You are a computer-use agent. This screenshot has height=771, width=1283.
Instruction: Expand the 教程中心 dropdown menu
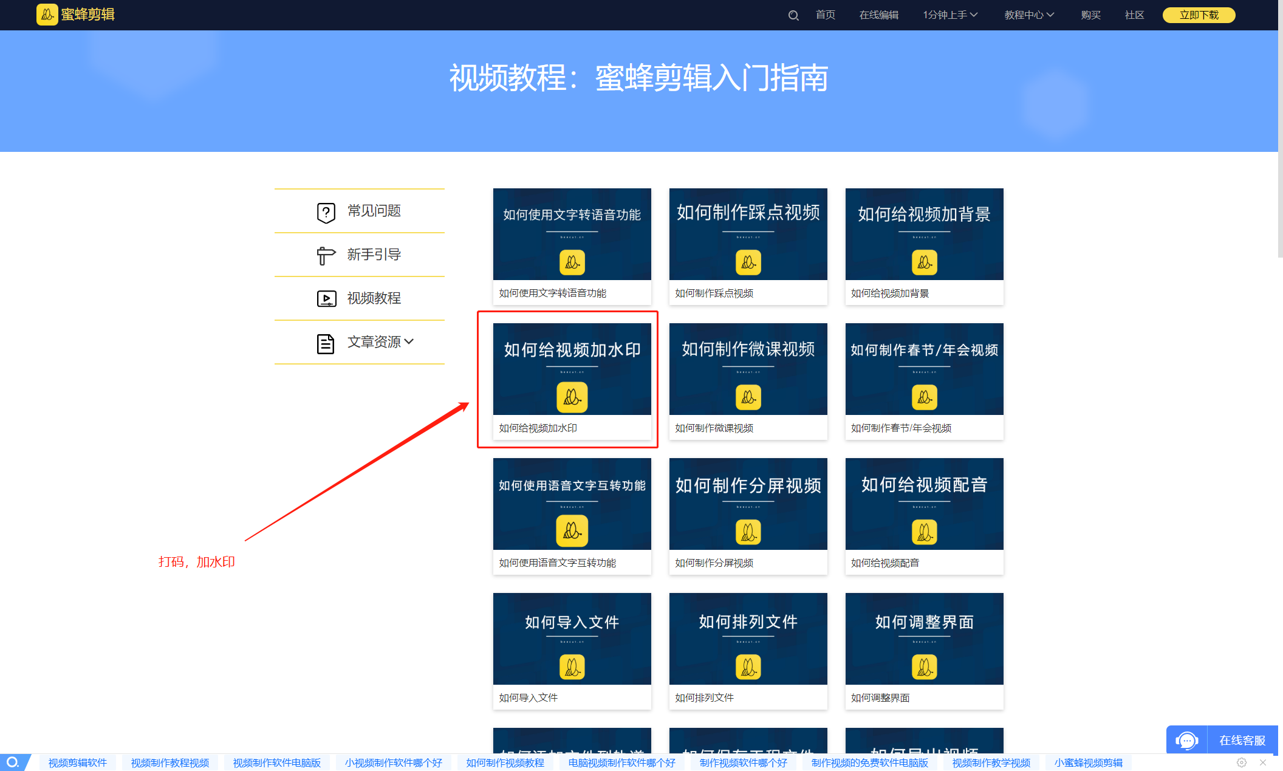point(1029,15)
